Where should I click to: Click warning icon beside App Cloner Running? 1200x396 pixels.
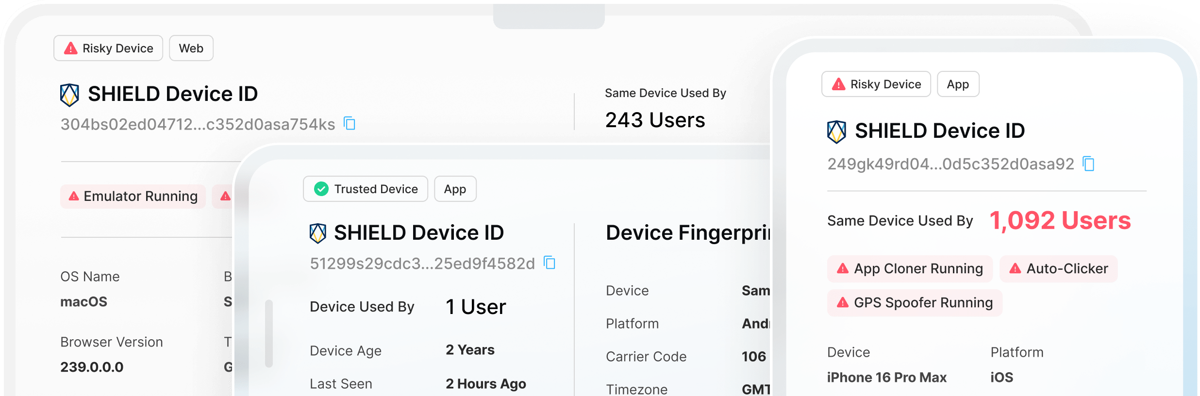point(843,268)
